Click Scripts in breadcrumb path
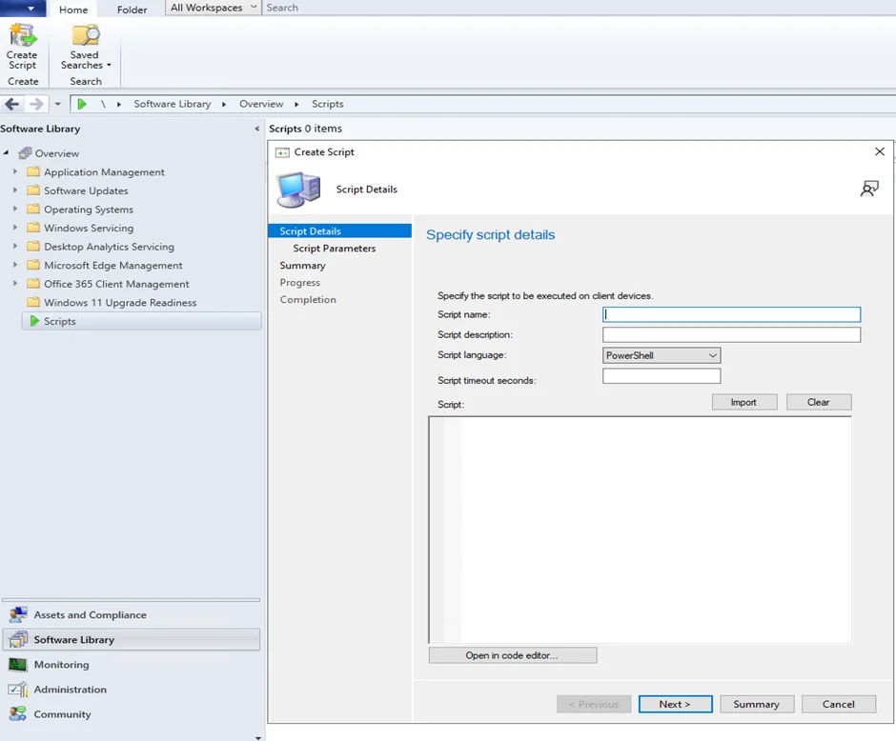Viewport: 896px width, 741px height. click(328, 104)
